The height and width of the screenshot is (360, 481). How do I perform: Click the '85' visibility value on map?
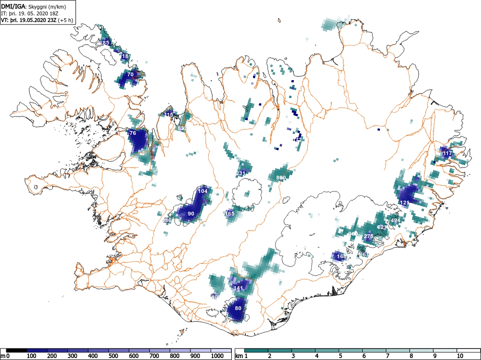(106, 43)
